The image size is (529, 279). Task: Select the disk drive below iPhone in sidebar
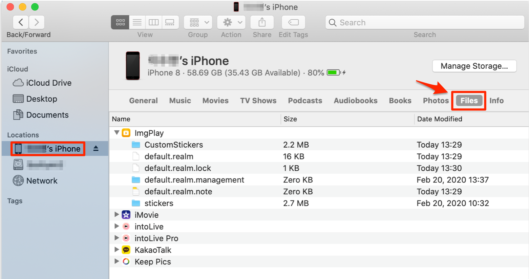38,165
